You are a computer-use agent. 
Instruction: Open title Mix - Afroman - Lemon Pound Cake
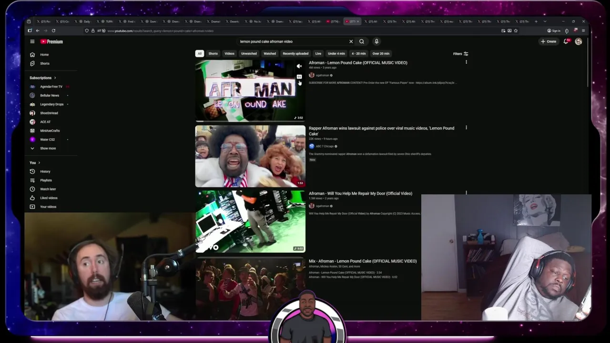[x=363, y=261]
